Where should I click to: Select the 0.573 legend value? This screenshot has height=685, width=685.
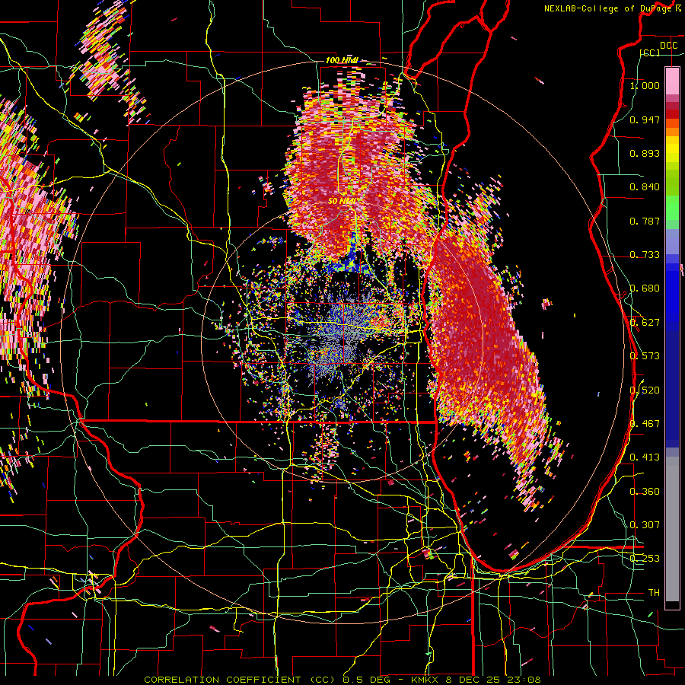(645, 356)
